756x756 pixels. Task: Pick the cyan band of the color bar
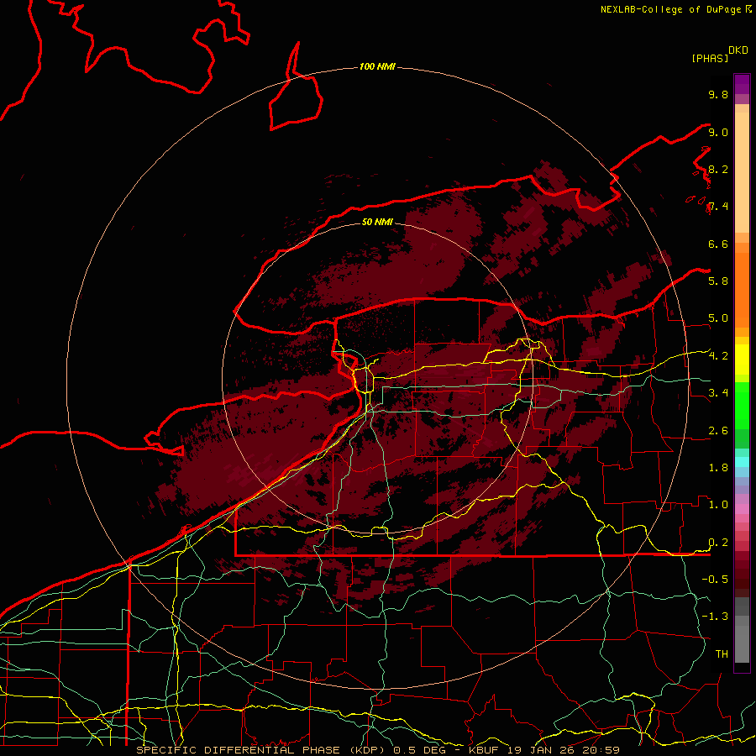pyautogui.click(x=742, y=462)
